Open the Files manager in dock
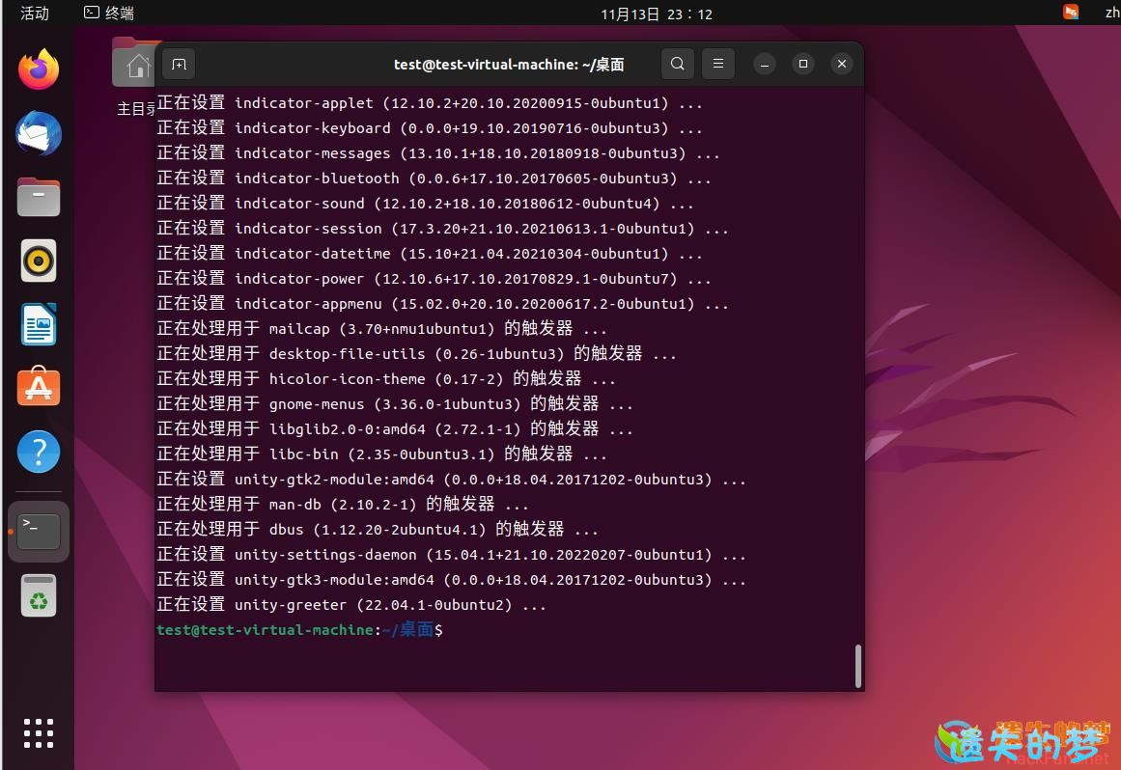This screenshot has width=1121, height=770. point(39,197)
